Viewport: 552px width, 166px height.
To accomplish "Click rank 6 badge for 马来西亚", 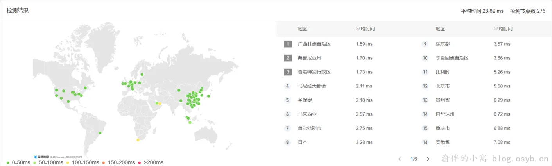I will pos(288,114).
